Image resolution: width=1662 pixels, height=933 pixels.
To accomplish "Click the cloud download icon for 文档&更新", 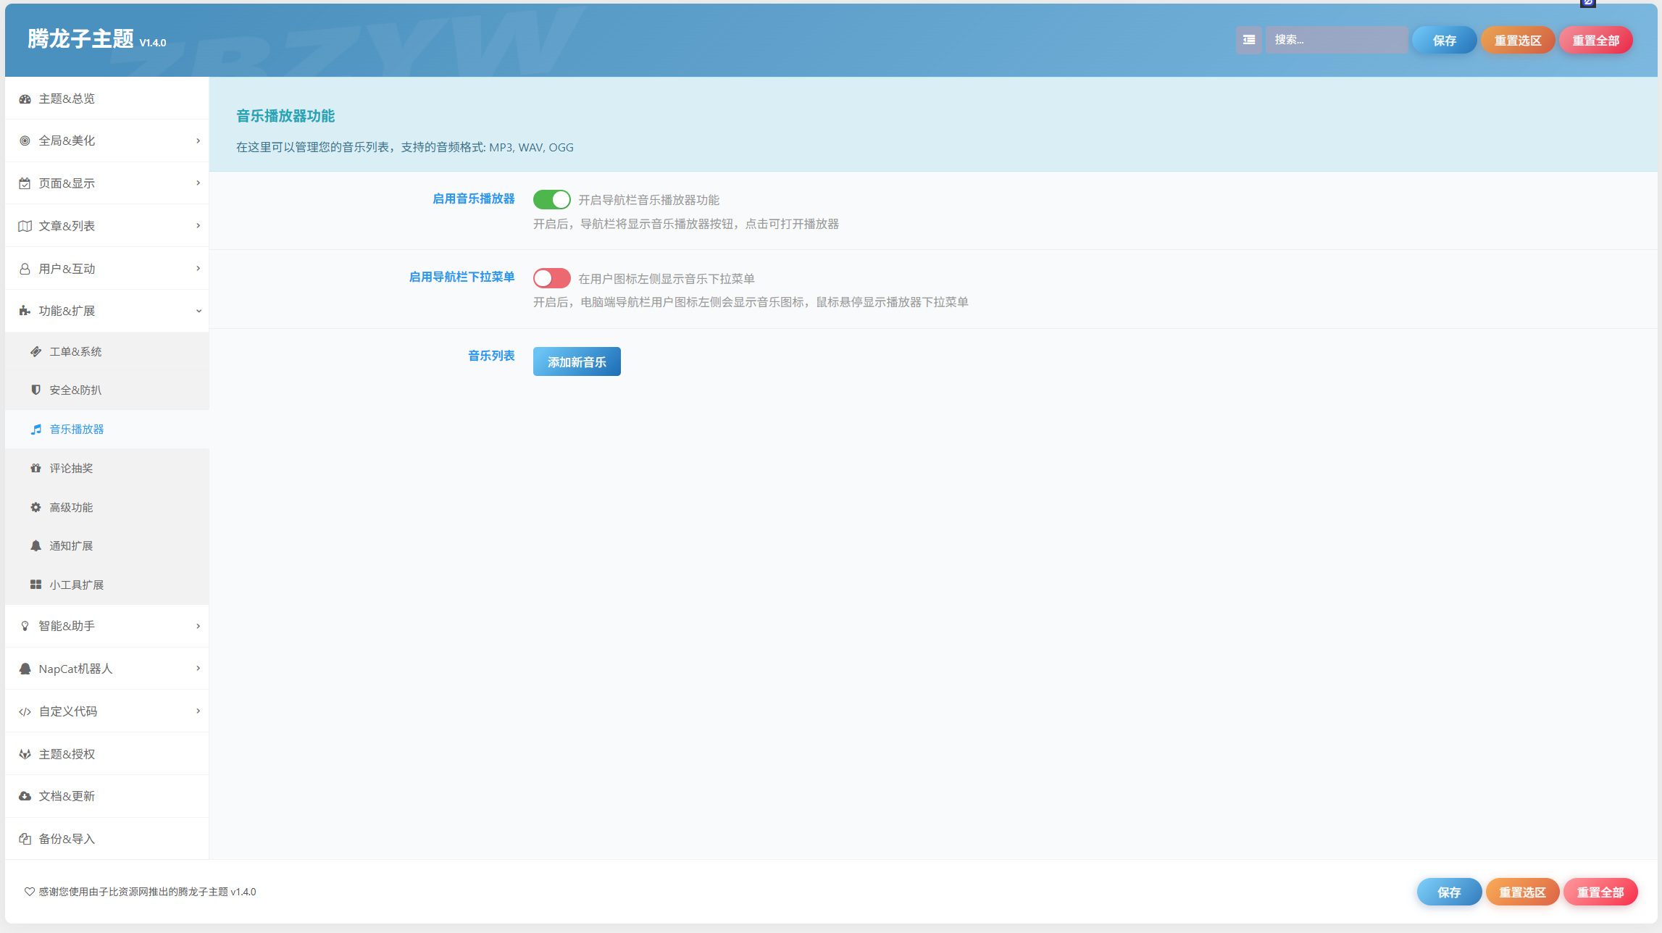I will [25, 796].
